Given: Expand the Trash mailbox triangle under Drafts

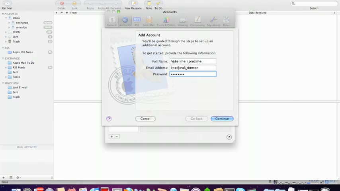Looking at the screenshot, I should pos(6,42).
